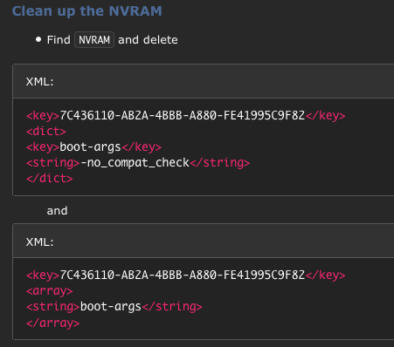394x347 pixels.
Task: Click the closing </key> tag in first block's GUID line
Action: pos(325,116)
